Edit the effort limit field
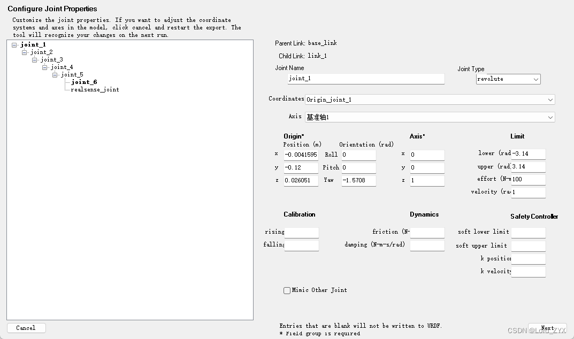This screenshot has width=574, height=339. (x=528, y=179)
